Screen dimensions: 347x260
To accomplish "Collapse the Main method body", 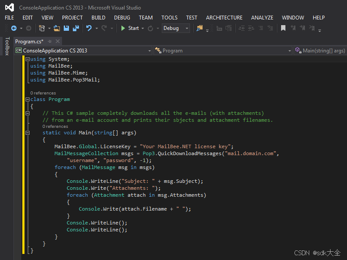I will [27, 132].
